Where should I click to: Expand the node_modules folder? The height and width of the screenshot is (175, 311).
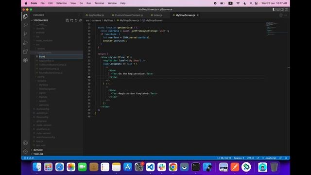[44, 40]
